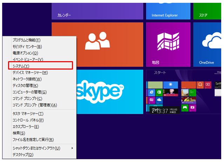Select デスクトップ(D) menu entry
This screenshot has width=224, height=162.
23,155
